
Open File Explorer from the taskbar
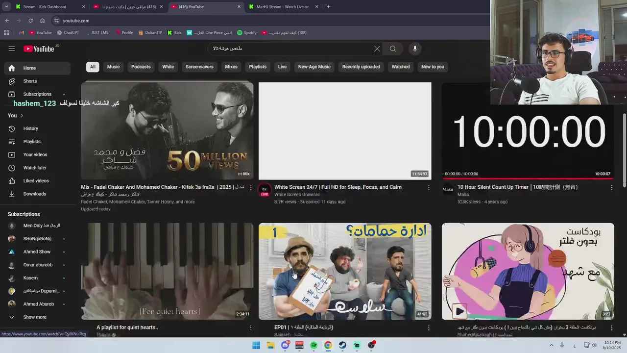[270, 345]
